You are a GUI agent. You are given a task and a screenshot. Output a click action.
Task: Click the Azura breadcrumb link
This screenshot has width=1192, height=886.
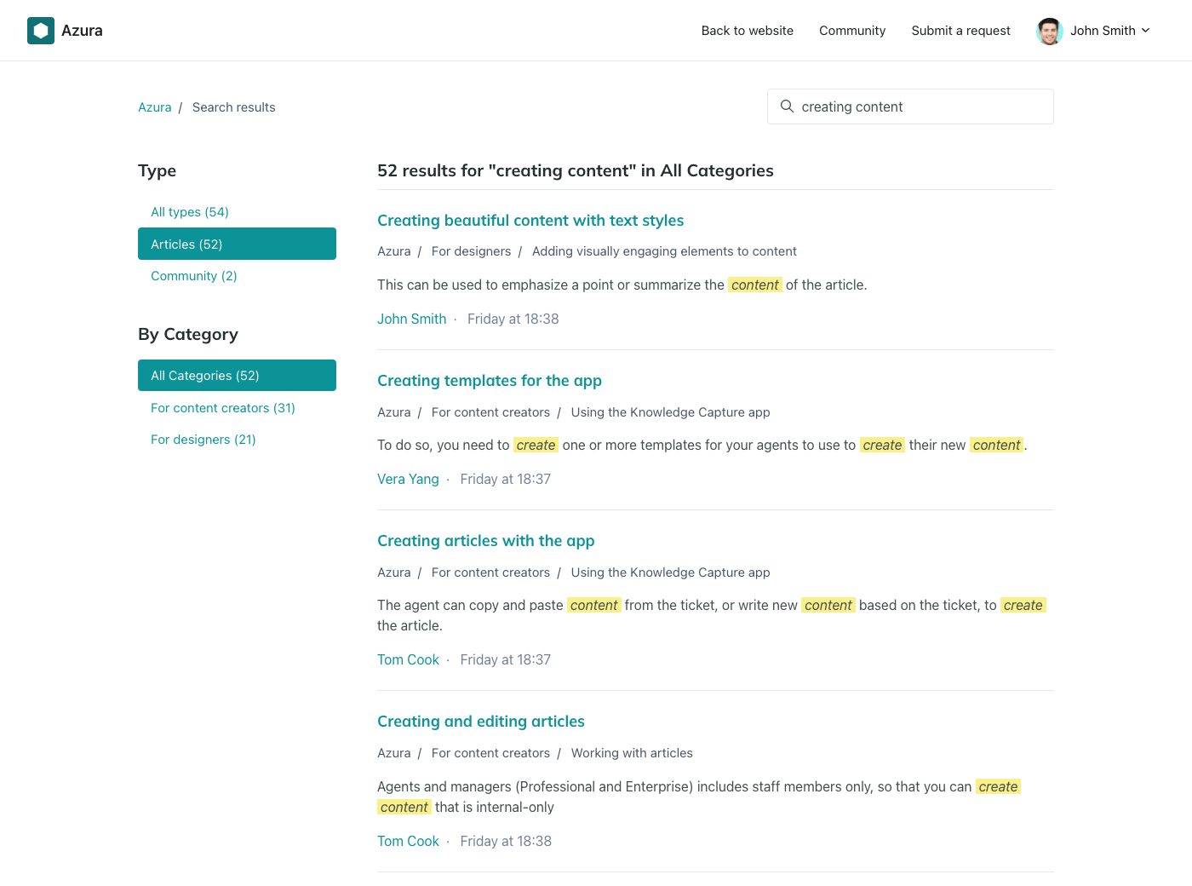154,107
